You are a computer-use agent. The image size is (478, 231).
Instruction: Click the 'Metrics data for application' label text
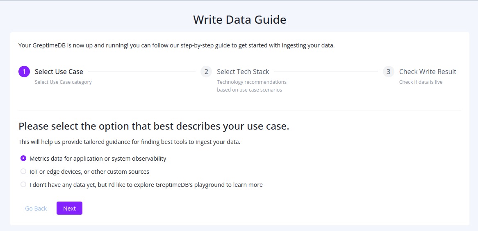(x=98, y=159)
